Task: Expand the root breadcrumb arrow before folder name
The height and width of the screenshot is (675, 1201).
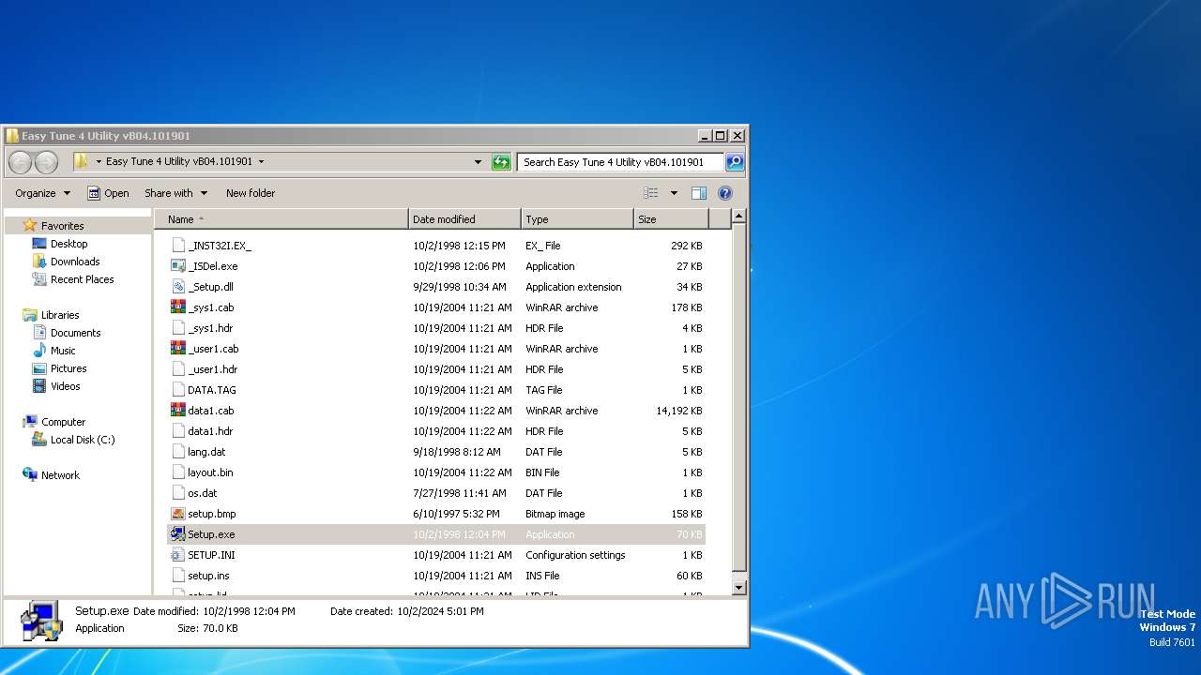Action: coord(99,162)
